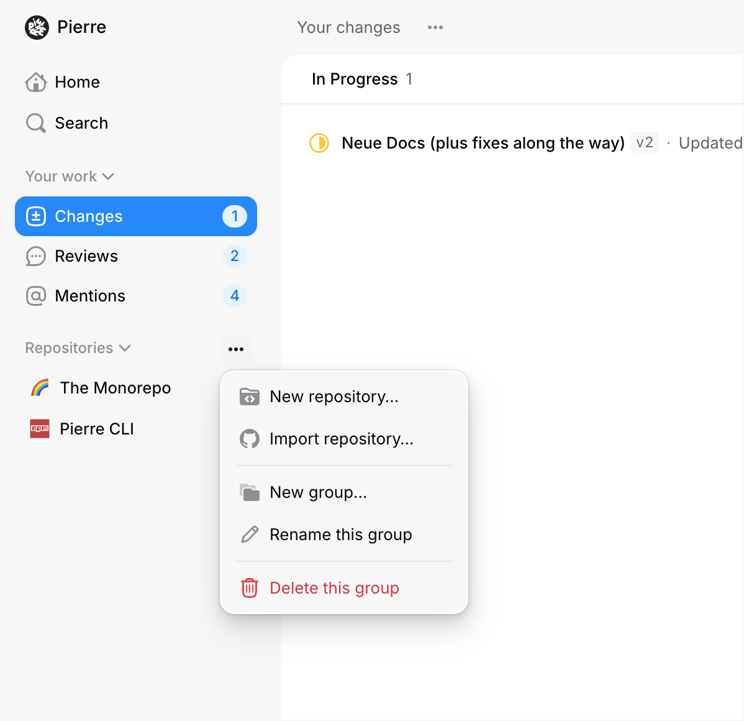The image size is (744, 721).
Task: Click Delete this group in red
Action: [334, 588]
